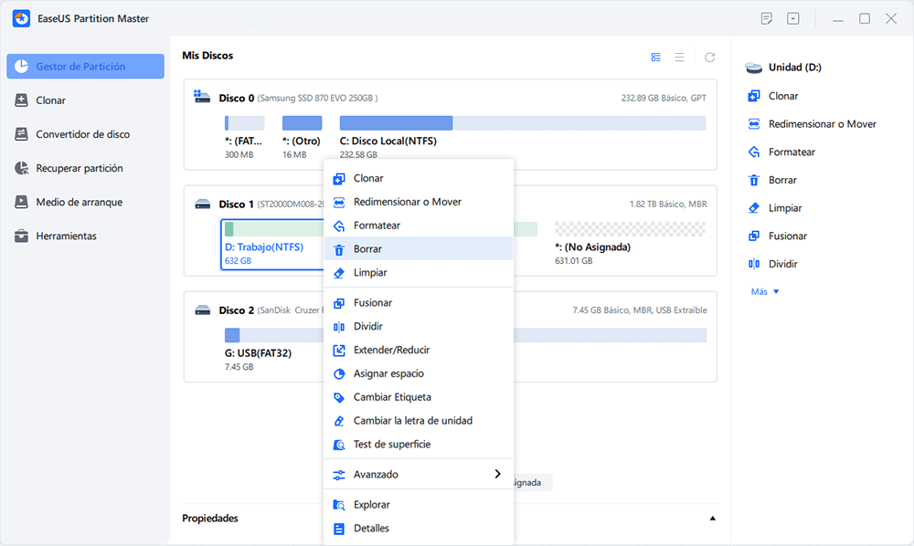Click Dividir icon in right panel
The height and width of the screenshot is (546, 914).
pyautogui.click(x=754, y=264)
